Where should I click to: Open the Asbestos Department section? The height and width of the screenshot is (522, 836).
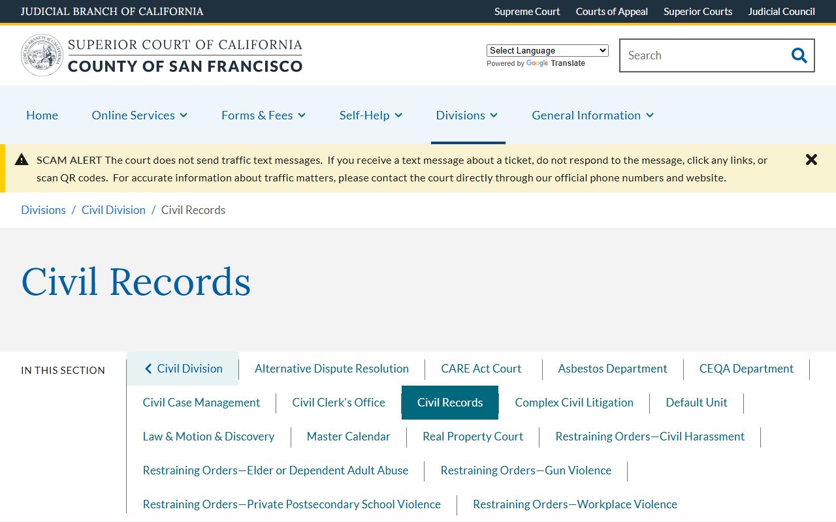[x=613, y=369]
